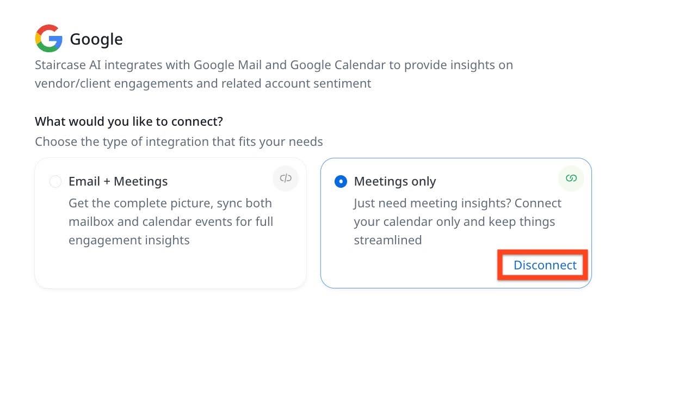Click the Meetings only card title

click(395, 181)
